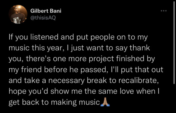Image resolution: width=176 pixels, height=113 pixels.
Task: Click the phrase "music this year" in the tweet
Action: 35,48
